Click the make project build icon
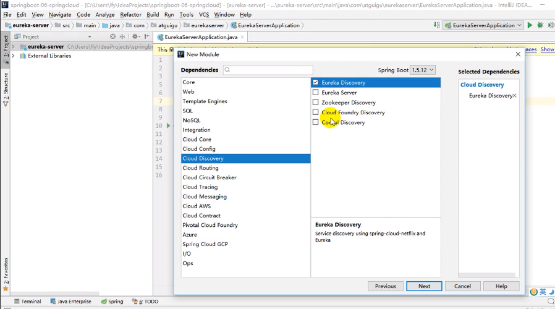 (x=436, y=25)
